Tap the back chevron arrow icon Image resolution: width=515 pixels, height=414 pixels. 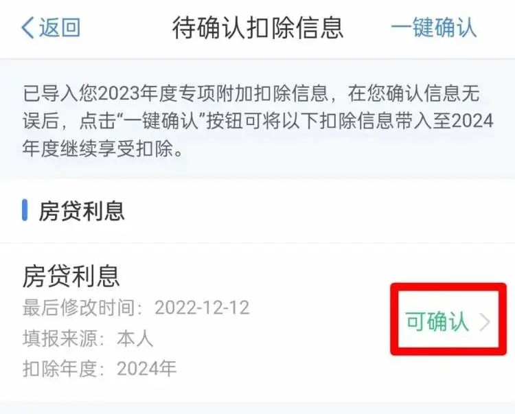tap(27, 27)
